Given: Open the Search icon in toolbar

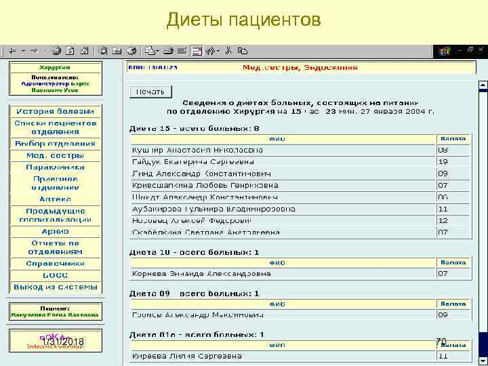Looking at the screenshot, I should click(x=103, y=51).
